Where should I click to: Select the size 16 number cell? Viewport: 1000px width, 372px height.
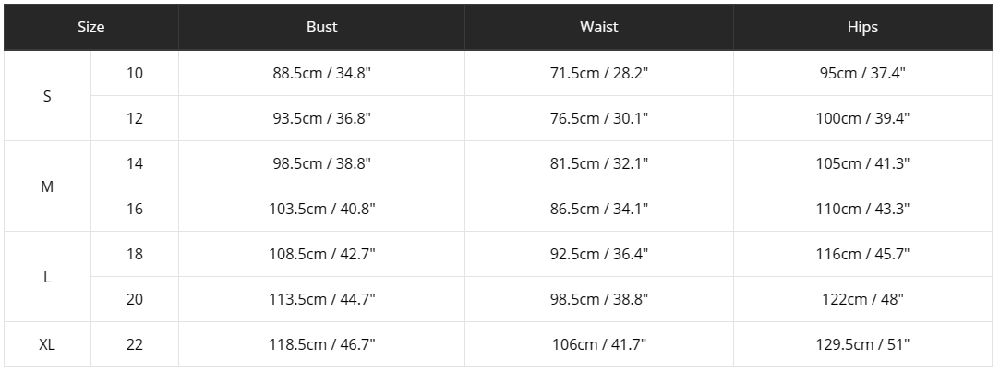135,209
